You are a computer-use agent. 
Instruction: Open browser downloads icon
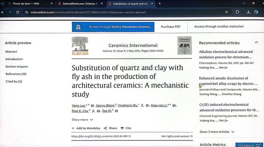pos(248,12)
